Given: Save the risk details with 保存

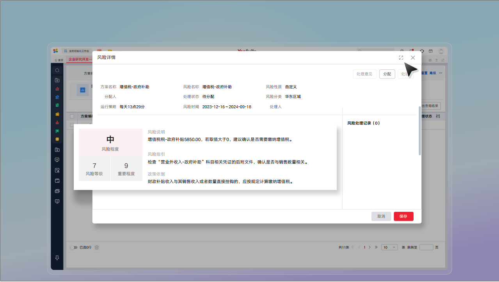Looking at the screenshot, I should click(403, 216).
